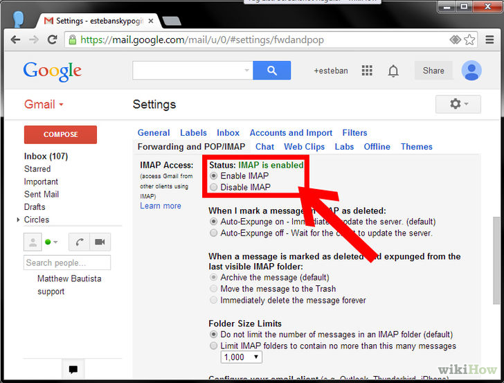504x383 pixels.
Task: Select Archive the message (default)
Action: pyautogui.click(x=213, y=277)
